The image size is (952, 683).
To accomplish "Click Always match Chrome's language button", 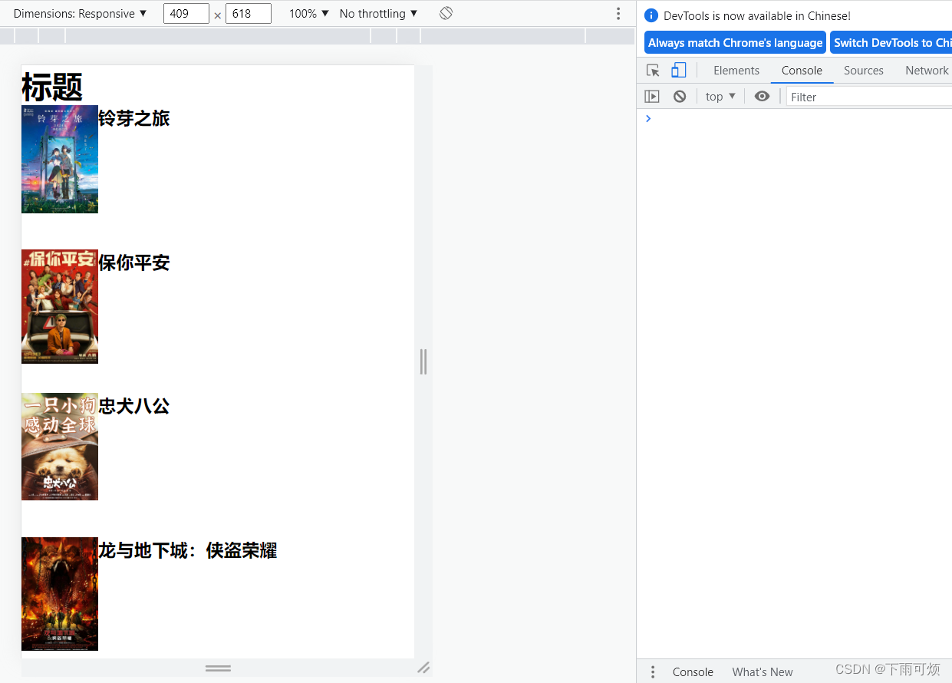I will coord(735,43).
